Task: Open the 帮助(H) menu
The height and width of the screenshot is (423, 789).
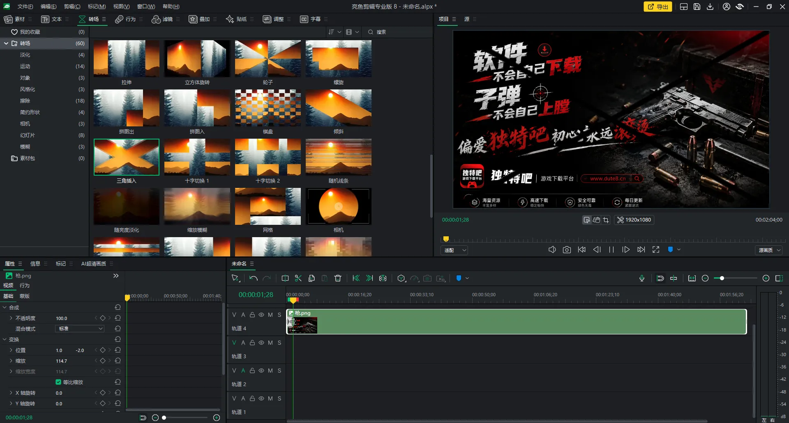Action: pyautogui.click(x=171, y=7)
